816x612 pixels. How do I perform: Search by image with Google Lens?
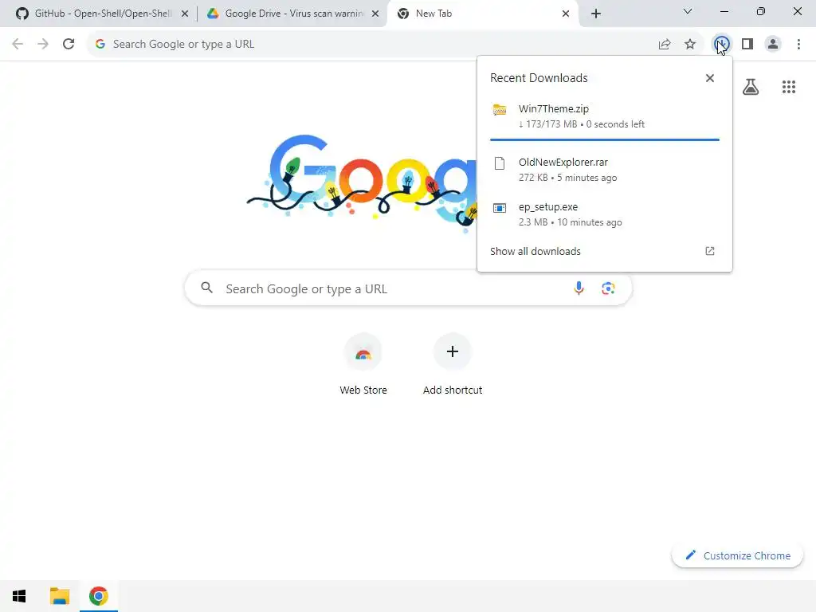tap(608, 288)
